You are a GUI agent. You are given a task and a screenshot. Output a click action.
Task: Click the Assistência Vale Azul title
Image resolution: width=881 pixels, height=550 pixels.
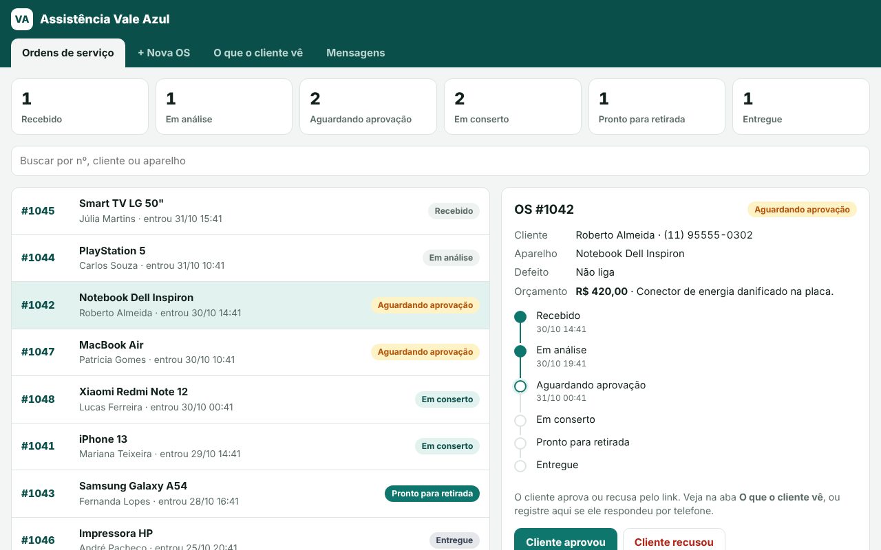(105, 19)
